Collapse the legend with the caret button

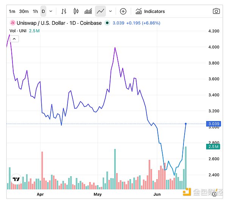click(x=14, y=39)
